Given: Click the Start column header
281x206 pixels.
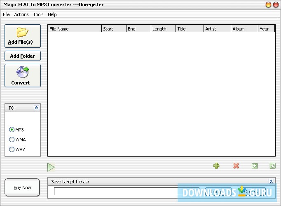Looking at the screenshot, I should click(x=114, y=29).
